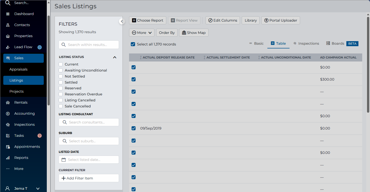The height and width of the screenshot is (192, 370).
Task: Click the Properties house icon
Action: point(8,36)
